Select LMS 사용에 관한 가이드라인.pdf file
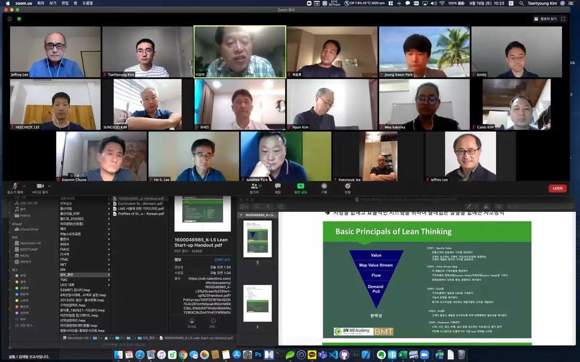The image size is (580, 362). [x=138, y=209]
